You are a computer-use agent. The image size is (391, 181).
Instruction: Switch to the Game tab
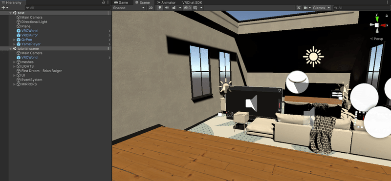pos(121,2)
